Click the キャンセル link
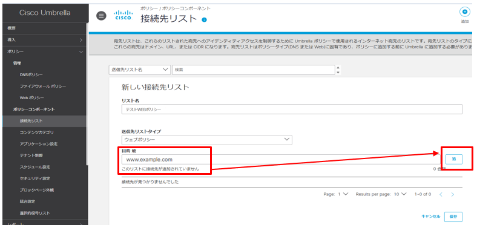 pos(430,217)
